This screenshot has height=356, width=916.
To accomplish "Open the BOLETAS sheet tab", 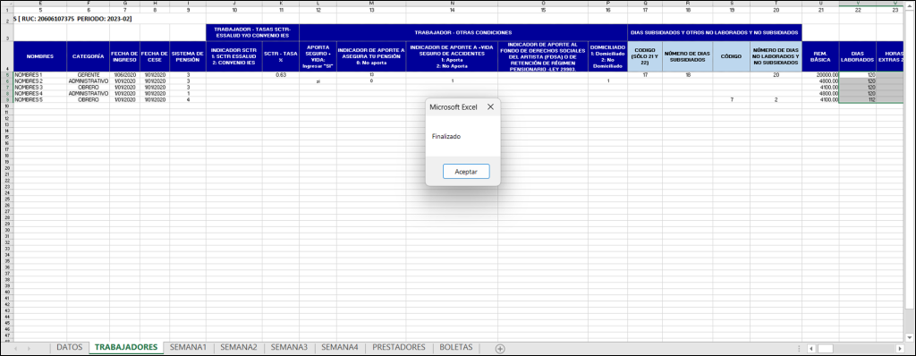I will point(455,347).
